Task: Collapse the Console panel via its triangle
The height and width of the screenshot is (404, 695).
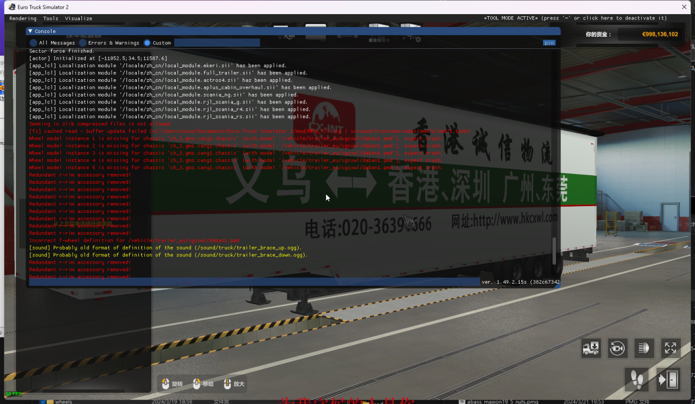Action: [30, 31]
